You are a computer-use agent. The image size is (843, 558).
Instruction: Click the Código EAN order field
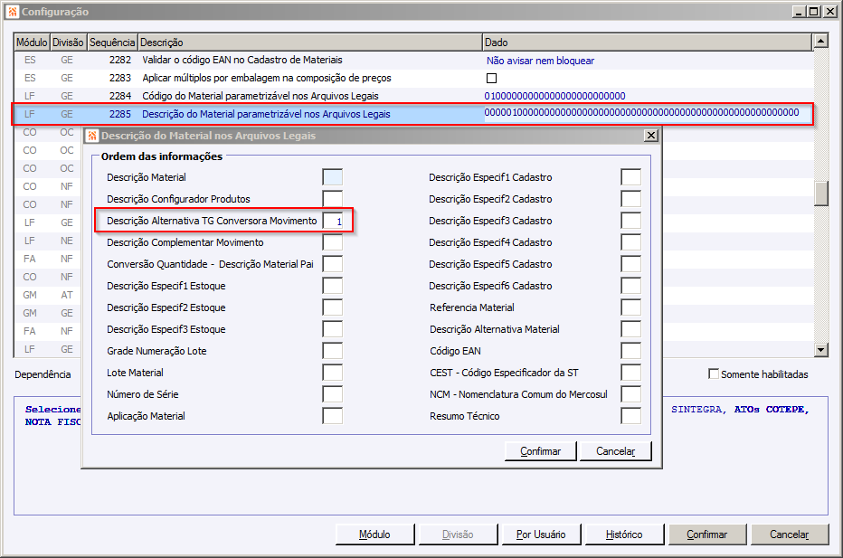[x=630, y=351]
